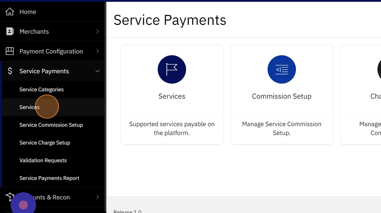Click the Commission Setup indent icon circle
This screenshot has width=381, height=213.
(x=282, y=69)
